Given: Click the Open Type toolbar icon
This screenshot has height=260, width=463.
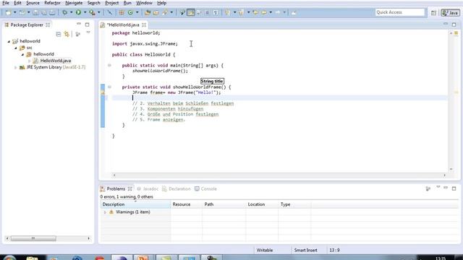Looking at the screenshot, I should 148,12.
